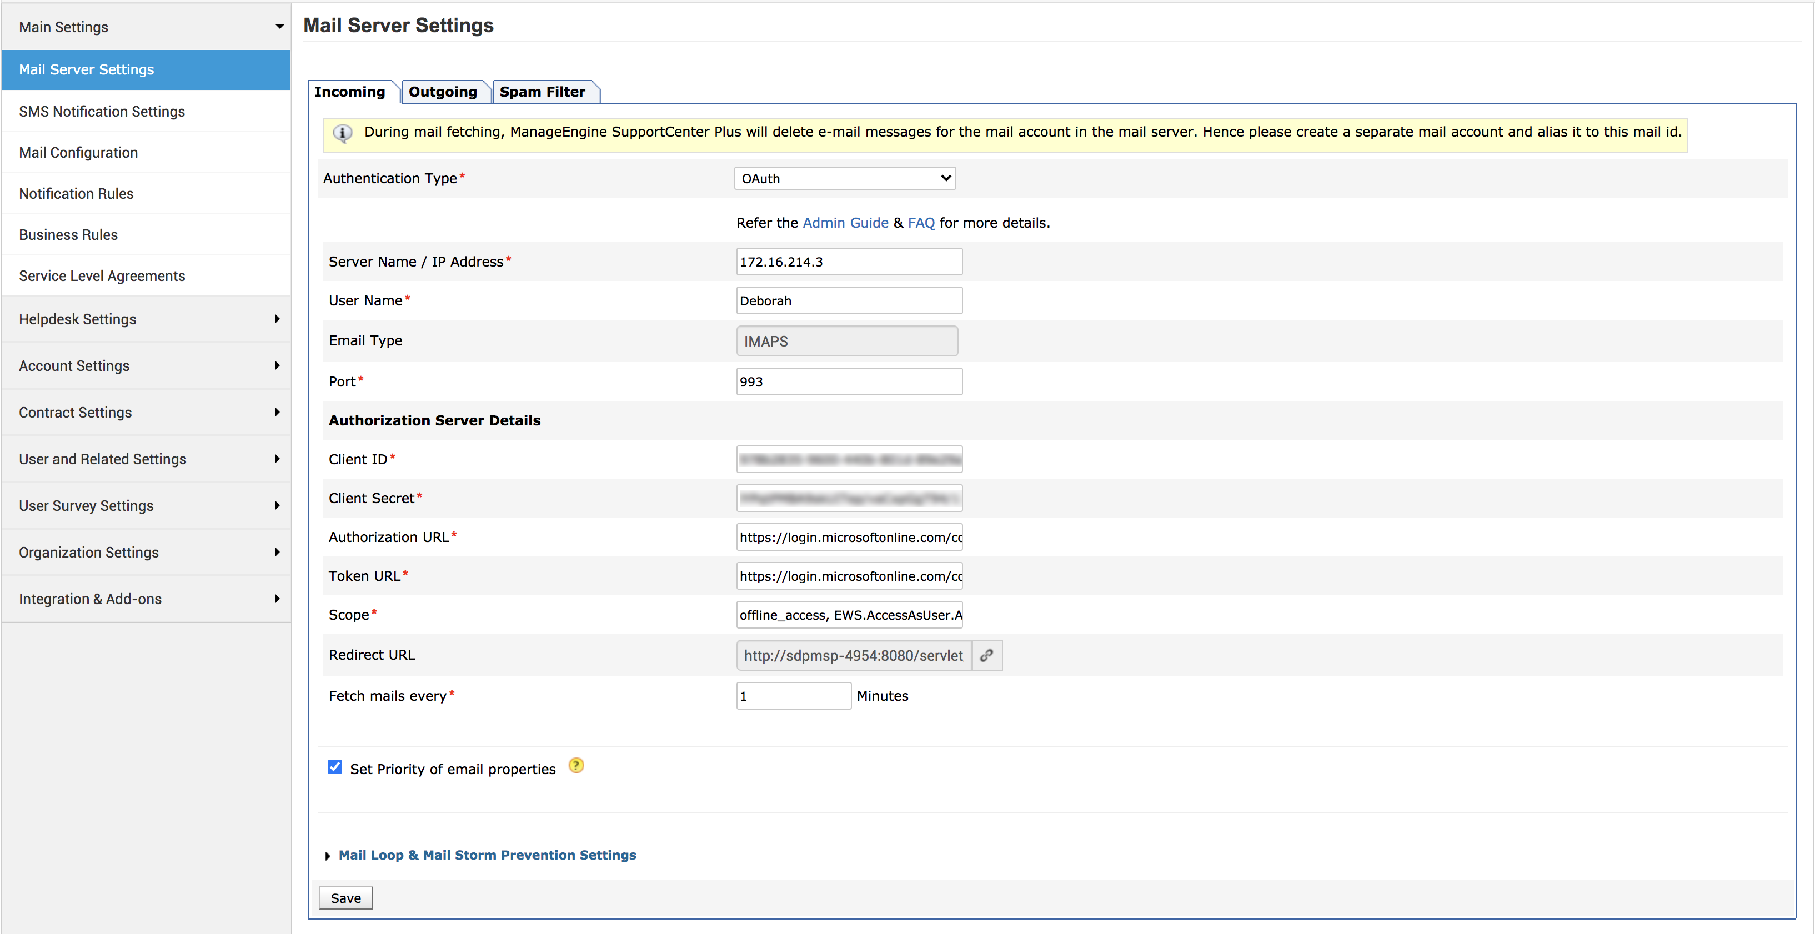Uncheck Set Priority of email properties
Viewport: 1815px width, 934px height.
coord(335,768)
